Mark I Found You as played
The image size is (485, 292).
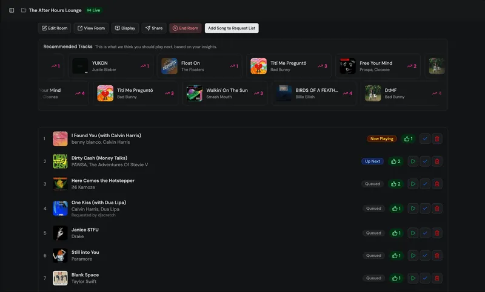[425, 139]
